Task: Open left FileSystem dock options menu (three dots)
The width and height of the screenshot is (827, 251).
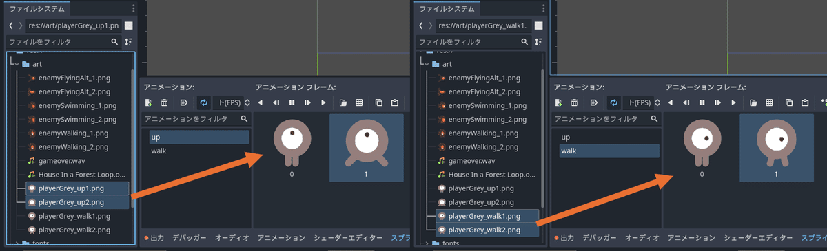Action: coord(134,8)
